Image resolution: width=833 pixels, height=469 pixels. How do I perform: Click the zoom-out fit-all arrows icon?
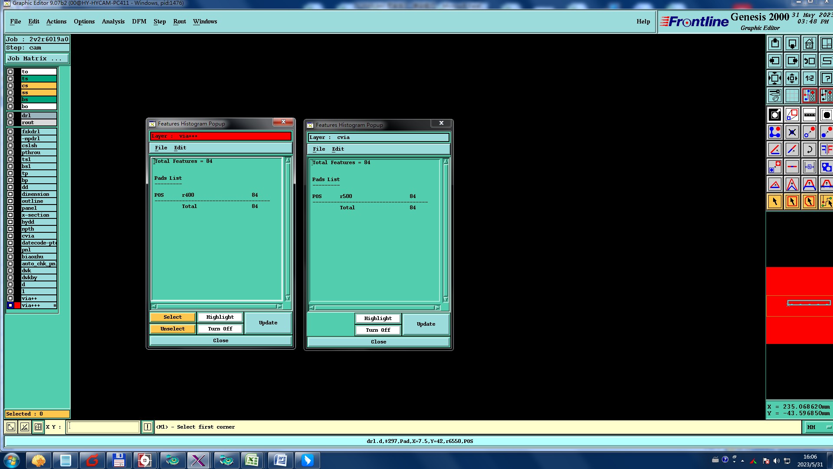(775, 79)
